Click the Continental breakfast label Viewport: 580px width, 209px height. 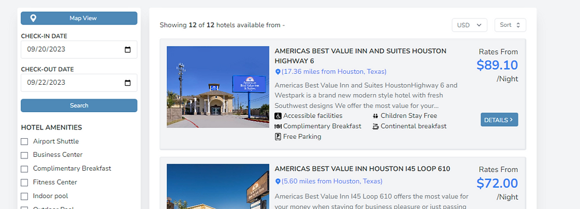(414, 127)
